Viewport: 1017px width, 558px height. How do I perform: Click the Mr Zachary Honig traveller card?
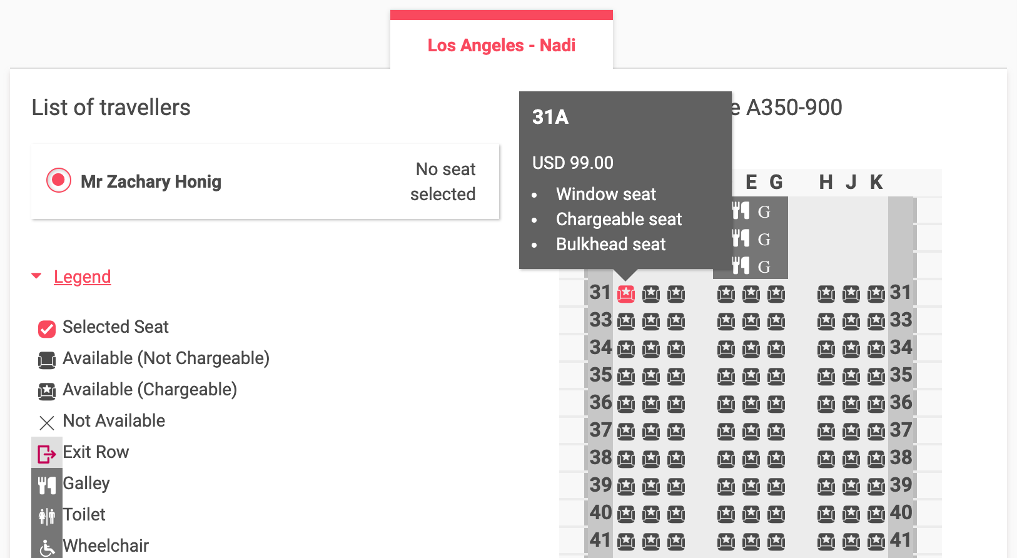coord(265,181)
